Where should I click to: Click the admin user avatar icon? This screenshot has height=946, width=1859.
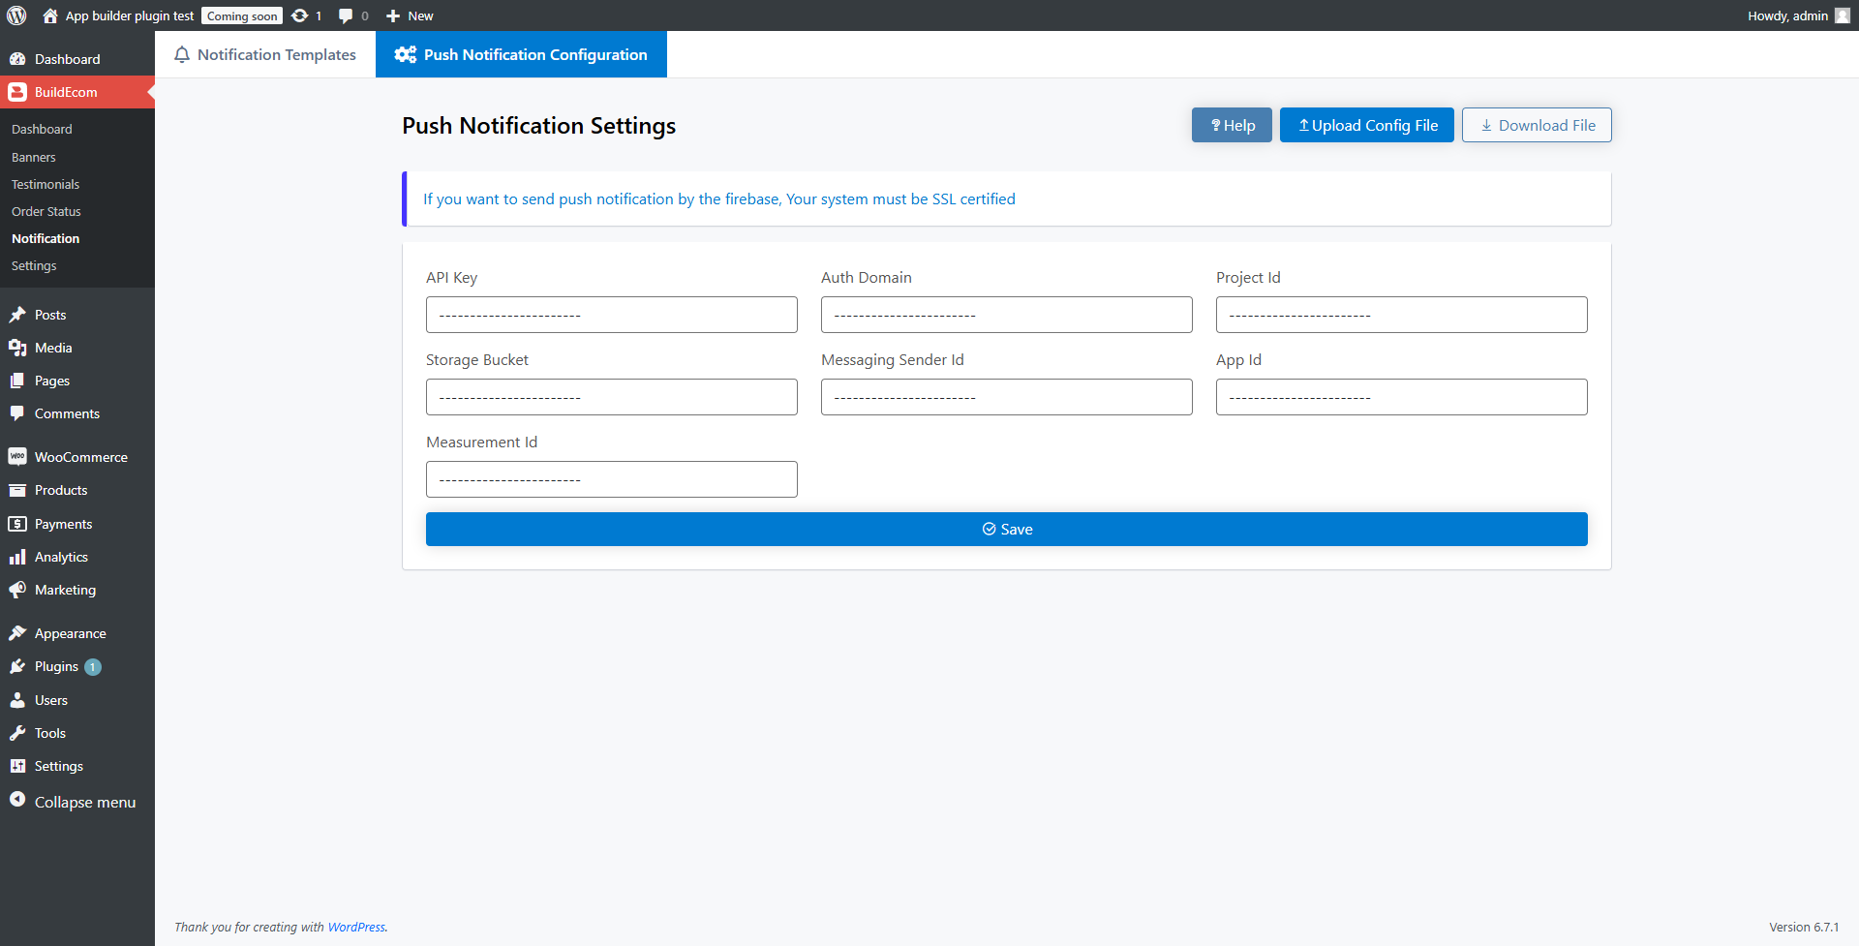click(x=1842, y=15)
